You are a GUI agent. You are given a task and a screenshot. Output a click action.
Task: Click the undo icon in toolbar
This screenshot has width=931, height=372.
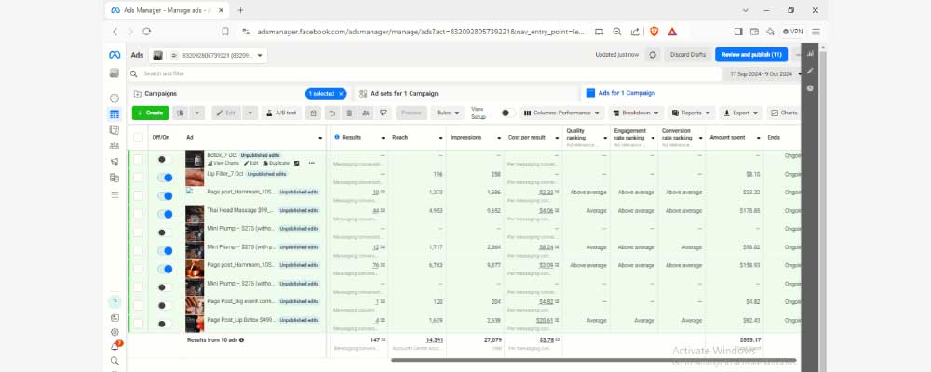click(331, 113)
